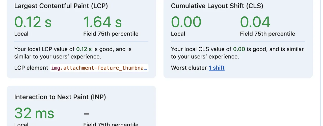Click the 'Local' label under the LCP value
The image size is (323, 126).
21,34
